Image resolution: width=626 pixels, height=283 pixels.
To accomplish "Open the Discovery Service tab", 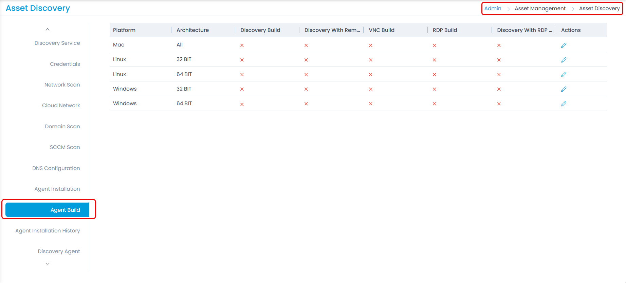I will [57, 43].
